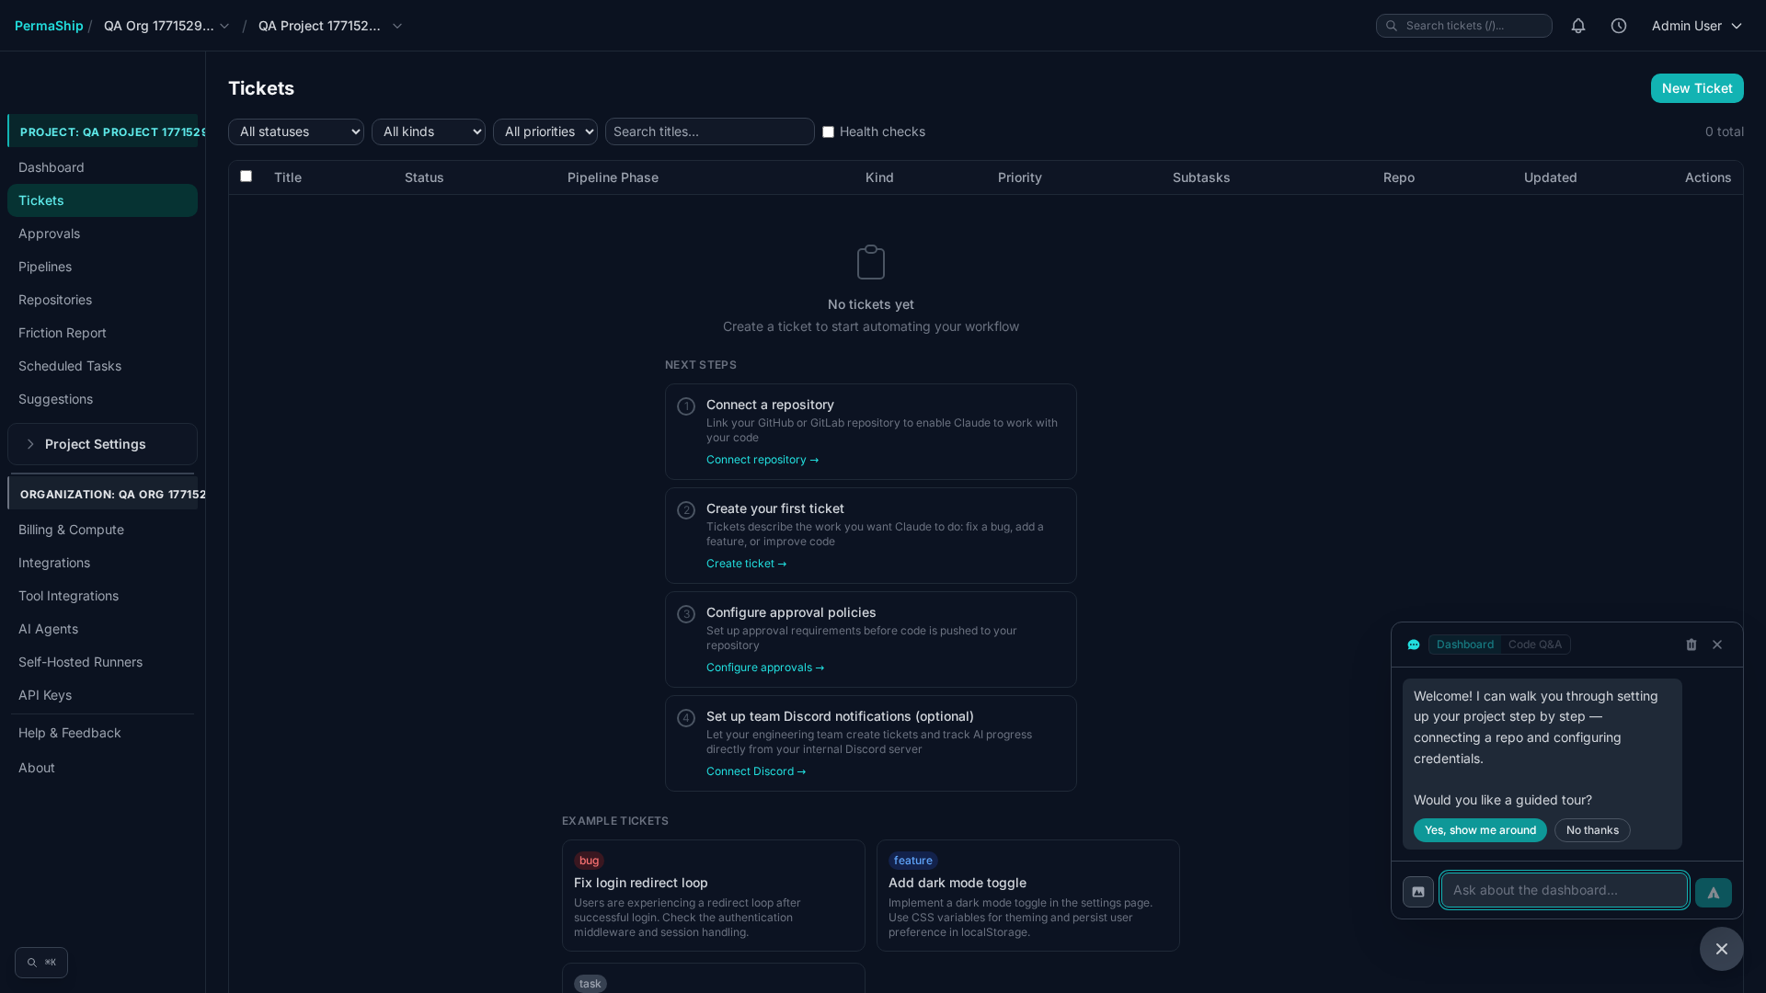Create a ticket with the New Ticket button
Screen dimensions: 1766x993
coord(1696,88)
